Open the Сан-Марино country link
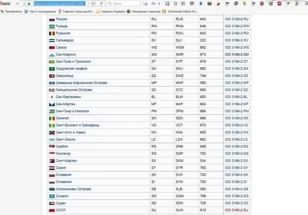 point(66,54)
